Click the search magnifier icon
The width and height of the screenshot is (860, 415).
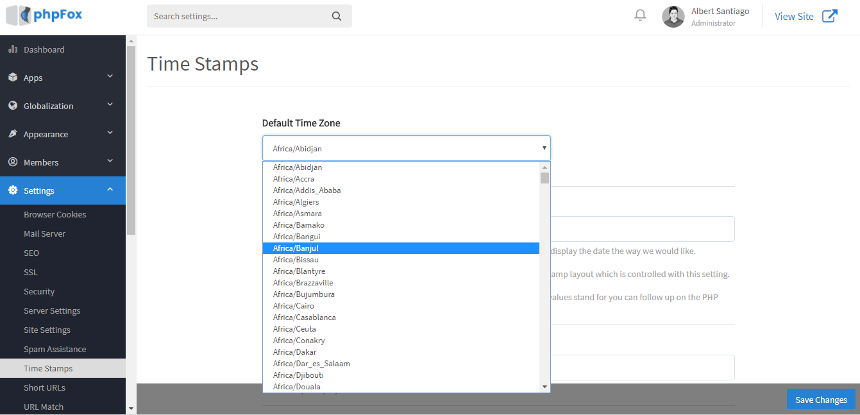(x=337, y=16)
